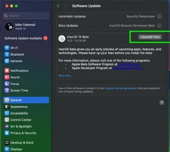Viewport: 170px width, 152px height.
Task: Select Appearance in the sidebar
Action: (x=19, y=107)
